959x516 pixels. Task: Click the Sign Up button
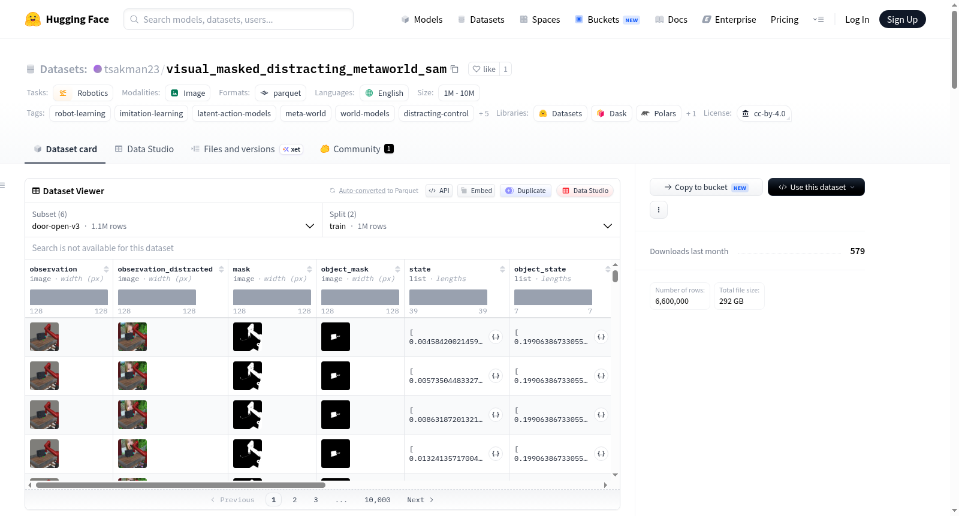(x=902, y=19)
